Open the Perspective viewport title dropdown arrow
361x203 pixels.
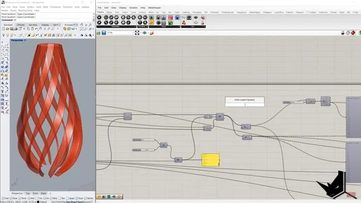[25, 40]
